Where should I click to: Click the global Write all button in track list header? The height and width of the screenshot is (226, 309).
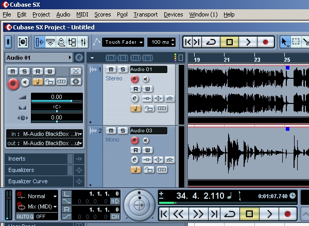(x=148, y=58)
